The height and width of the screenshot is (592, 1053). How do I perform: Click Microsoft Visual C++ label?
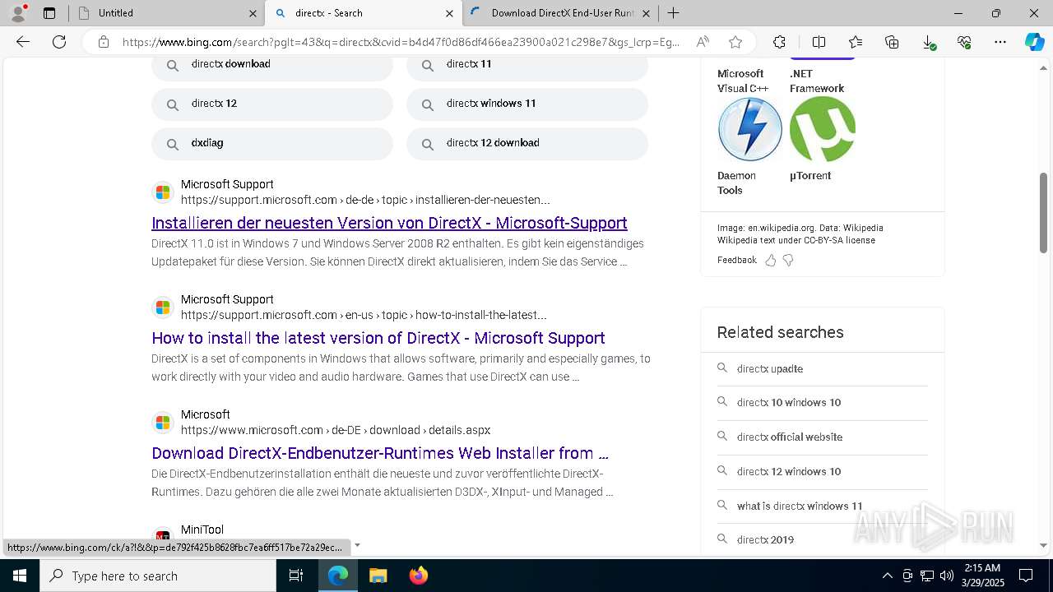[743, 81]
